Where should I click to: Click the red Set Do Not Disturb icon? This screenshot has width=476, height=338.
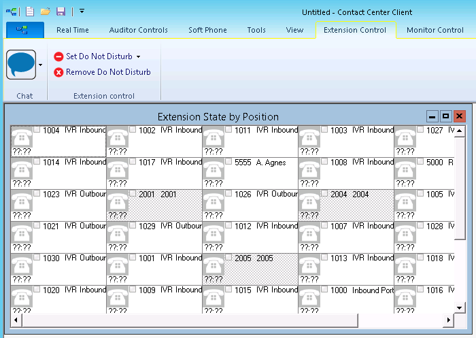pyautogui.click(x=58, y=56)
